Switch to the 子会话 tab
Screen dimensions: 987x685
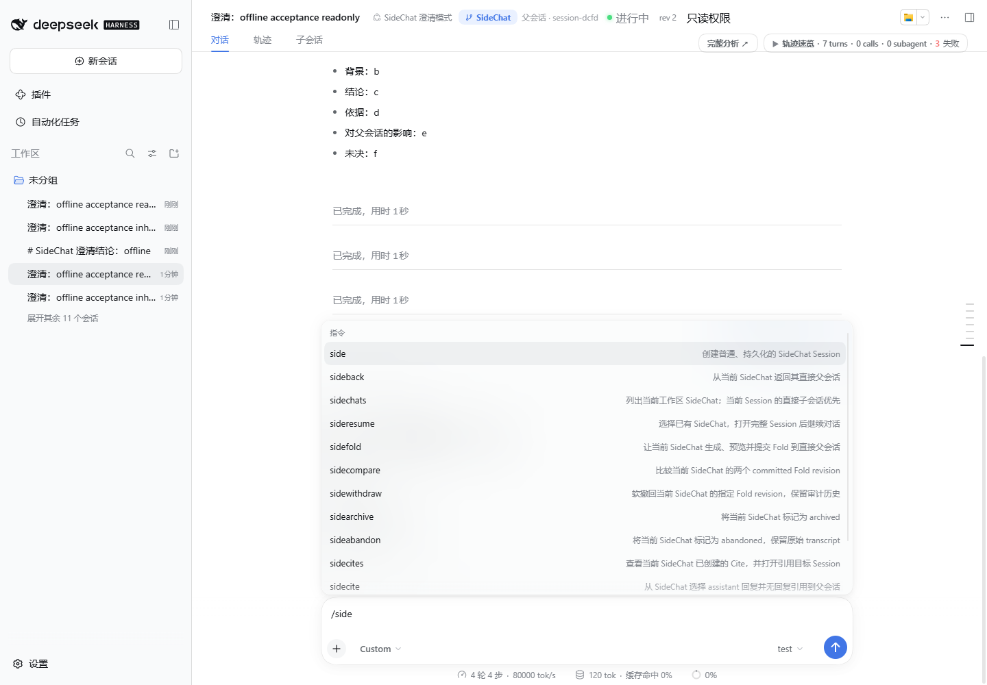[x=309, y=40]
